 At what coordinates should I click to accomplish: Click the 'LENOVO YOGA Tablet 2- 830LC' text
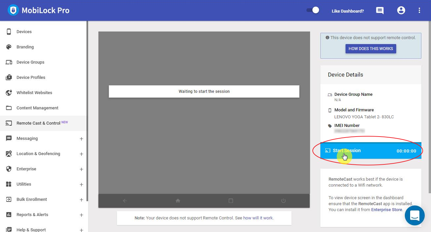(x=364, y=117)
